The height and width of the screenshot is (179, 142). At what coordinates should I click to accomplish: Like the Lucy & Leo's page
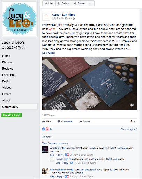[x=49, y=3]
